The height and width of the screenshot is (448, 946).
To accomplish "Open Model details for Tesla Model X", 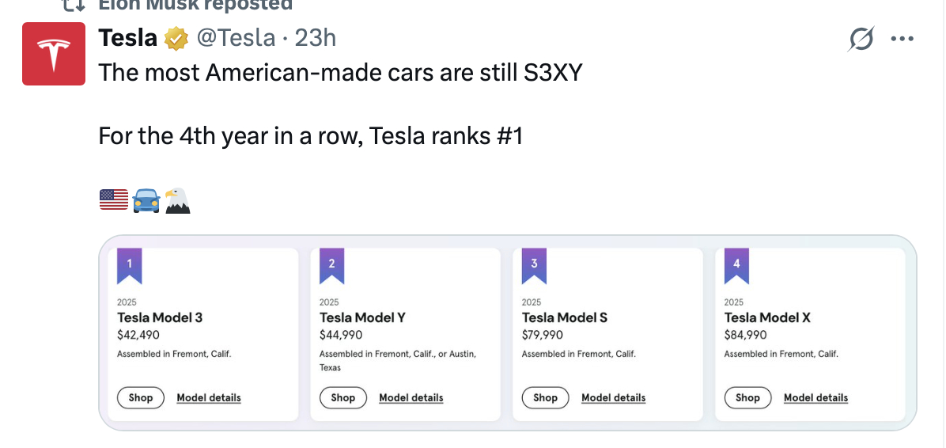I will pyautogui.click(x=815, y=398).
